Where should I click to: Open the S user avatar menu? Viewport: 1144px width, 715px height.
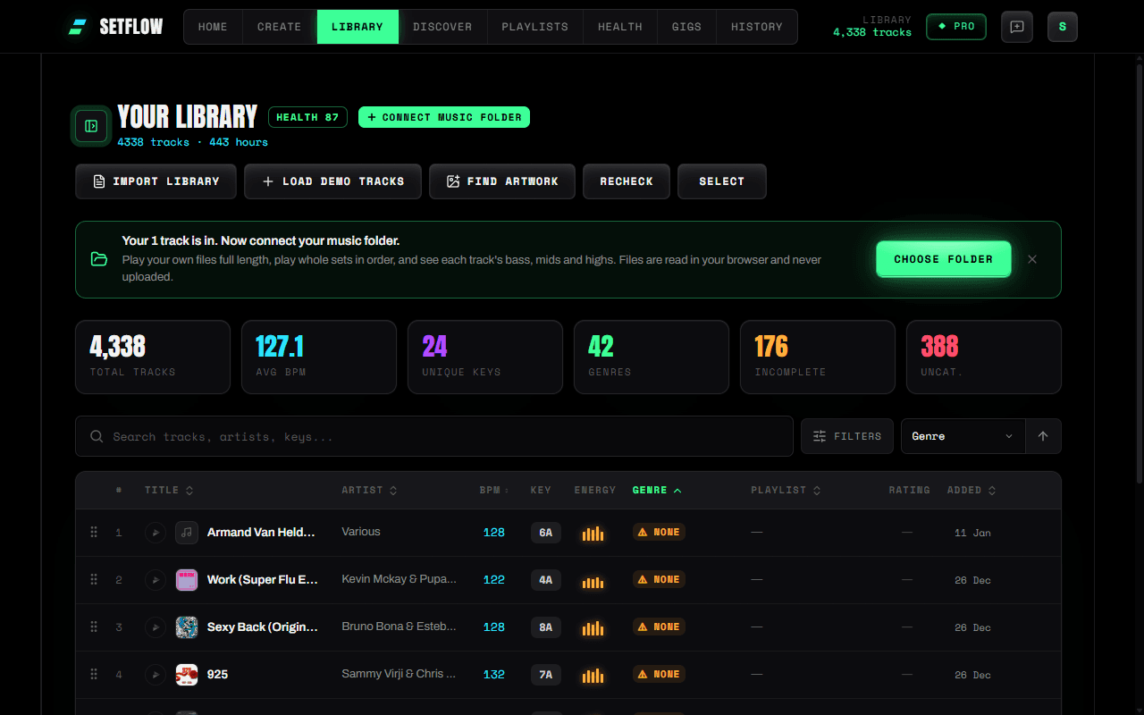1063,27
